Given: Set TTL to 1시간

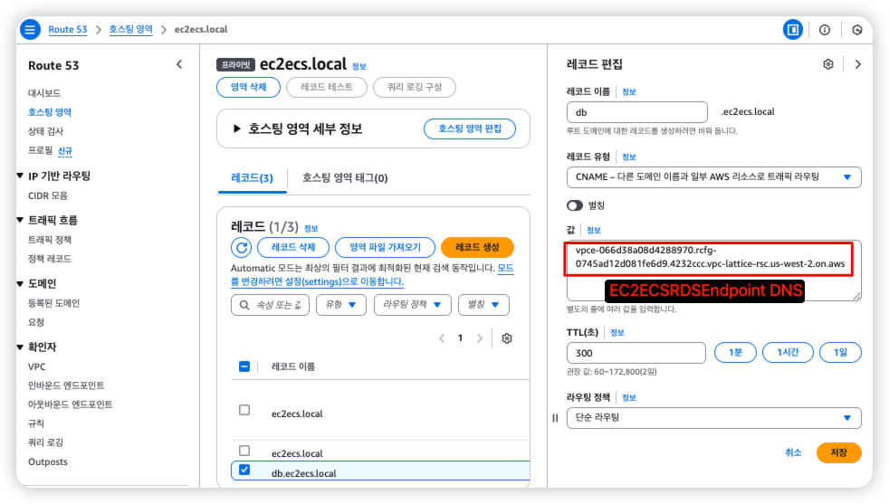Looking at the screenshot, I should pos(788,353).
